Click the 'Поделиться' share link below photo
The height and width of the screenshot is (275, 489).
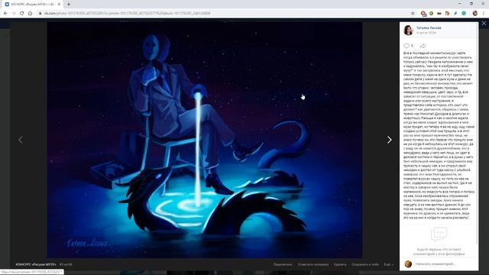[283, 264]
